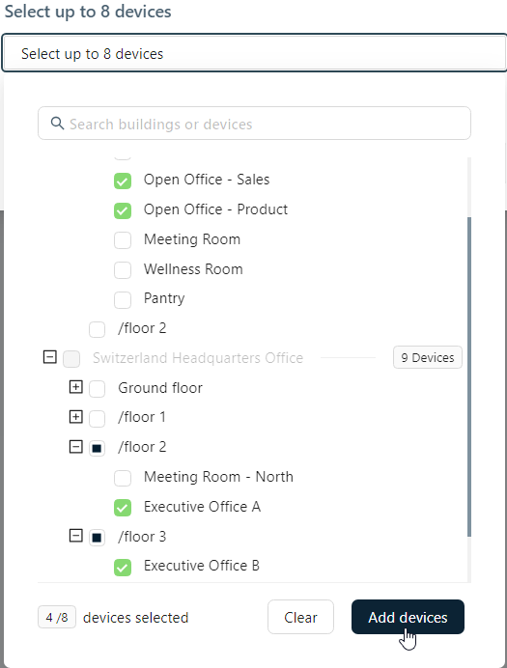Tick the Wellness Room checkbox

coord(123,270)
